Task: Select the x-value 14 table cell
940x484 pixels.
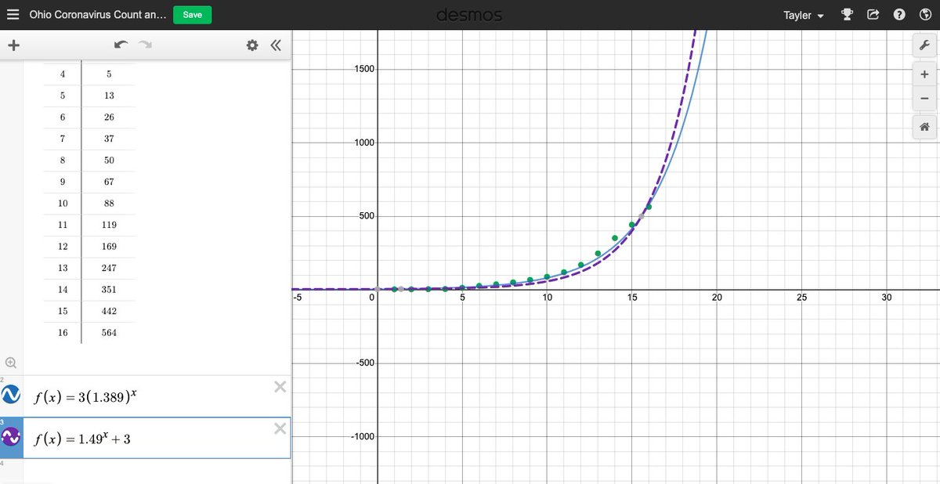Action: [x=63, y=290]
